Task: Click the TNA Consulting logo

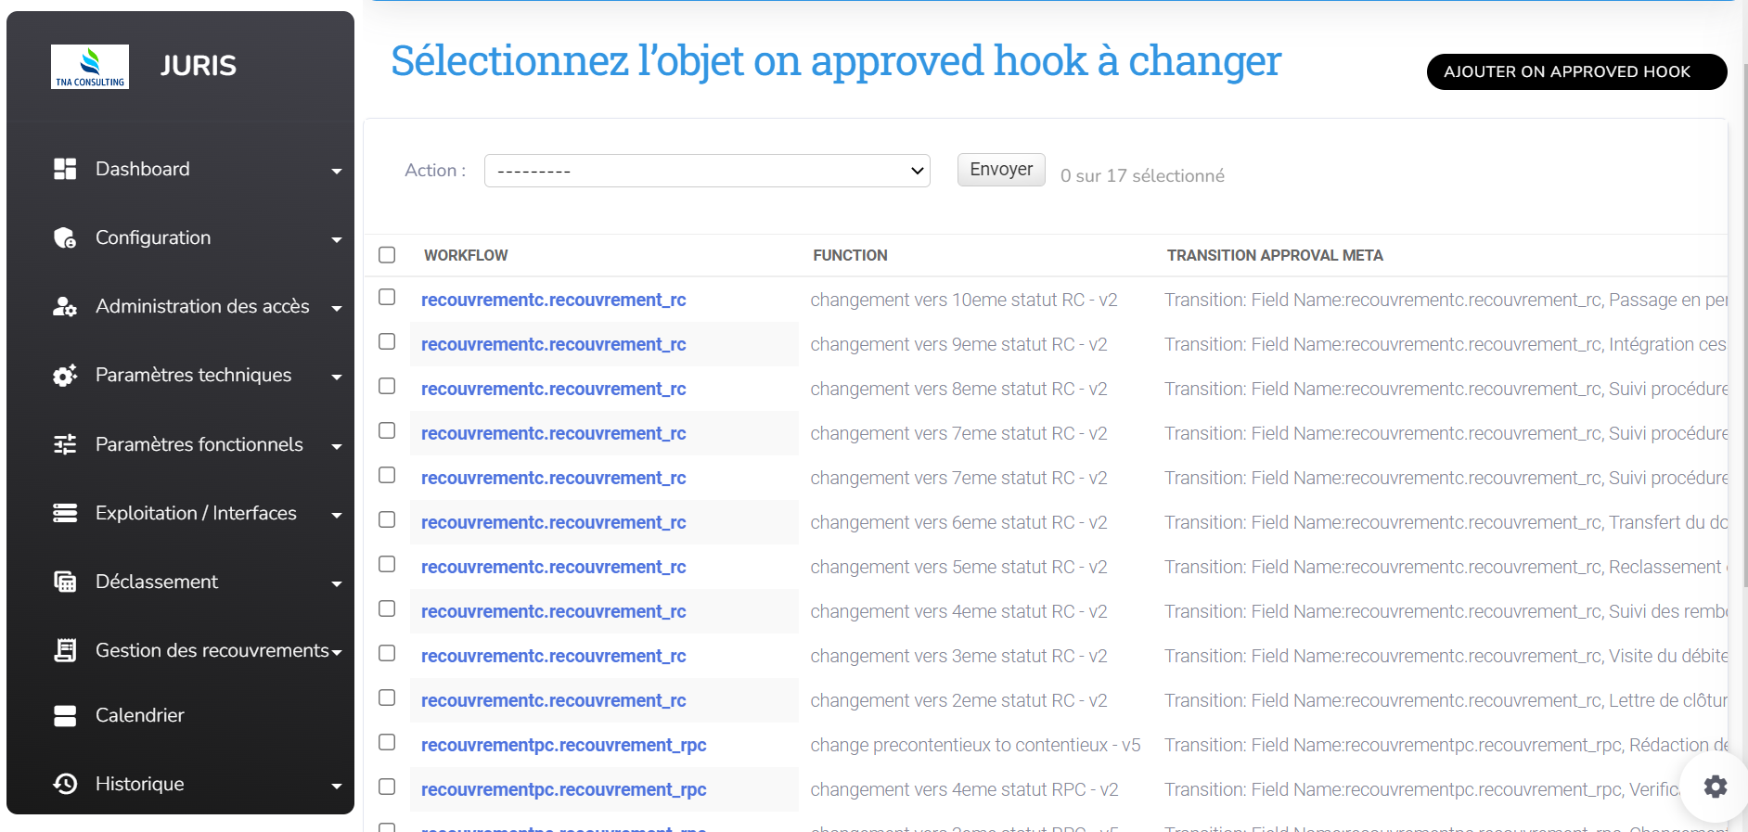Action: click(x=90, y=67)
